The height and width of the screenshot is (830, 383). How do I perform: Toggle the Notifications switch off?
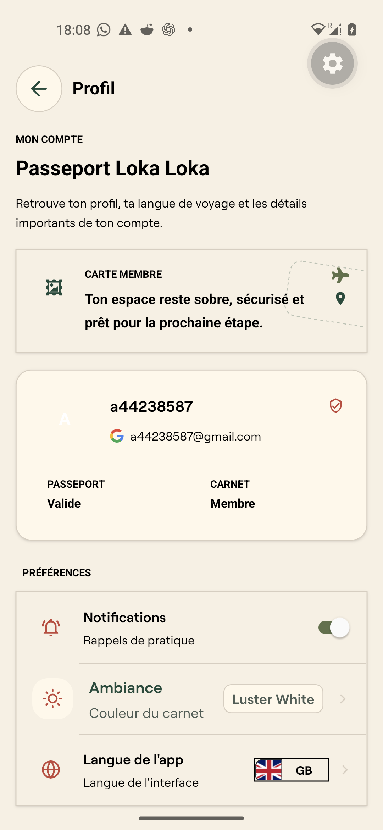pyautogui.click(x=334, y=627)
